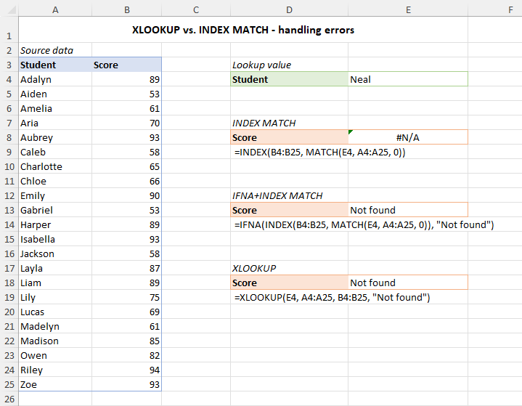Select row 1 header
The height and width of the screenshot is (406, 522).
(9, 30)
